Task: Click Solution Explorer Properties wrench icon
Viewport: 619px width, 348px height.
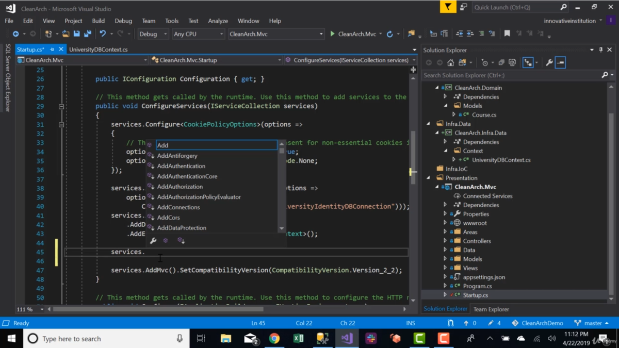Action: [549, 62]
